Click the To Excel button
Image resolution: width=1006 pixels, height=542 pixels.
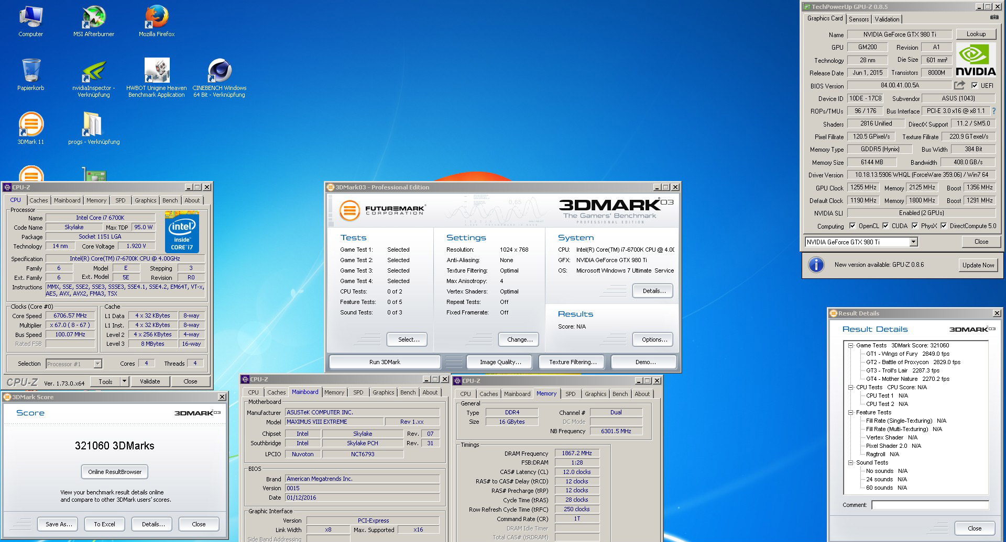[104, 524]
